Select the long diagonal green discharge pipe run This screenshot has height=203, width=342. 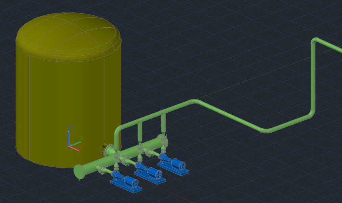(230, 115)
